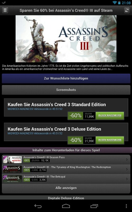132x212 pixels.
Task: Click Zur Wunschliste hinzufügen button
Action: pos(66,78)
